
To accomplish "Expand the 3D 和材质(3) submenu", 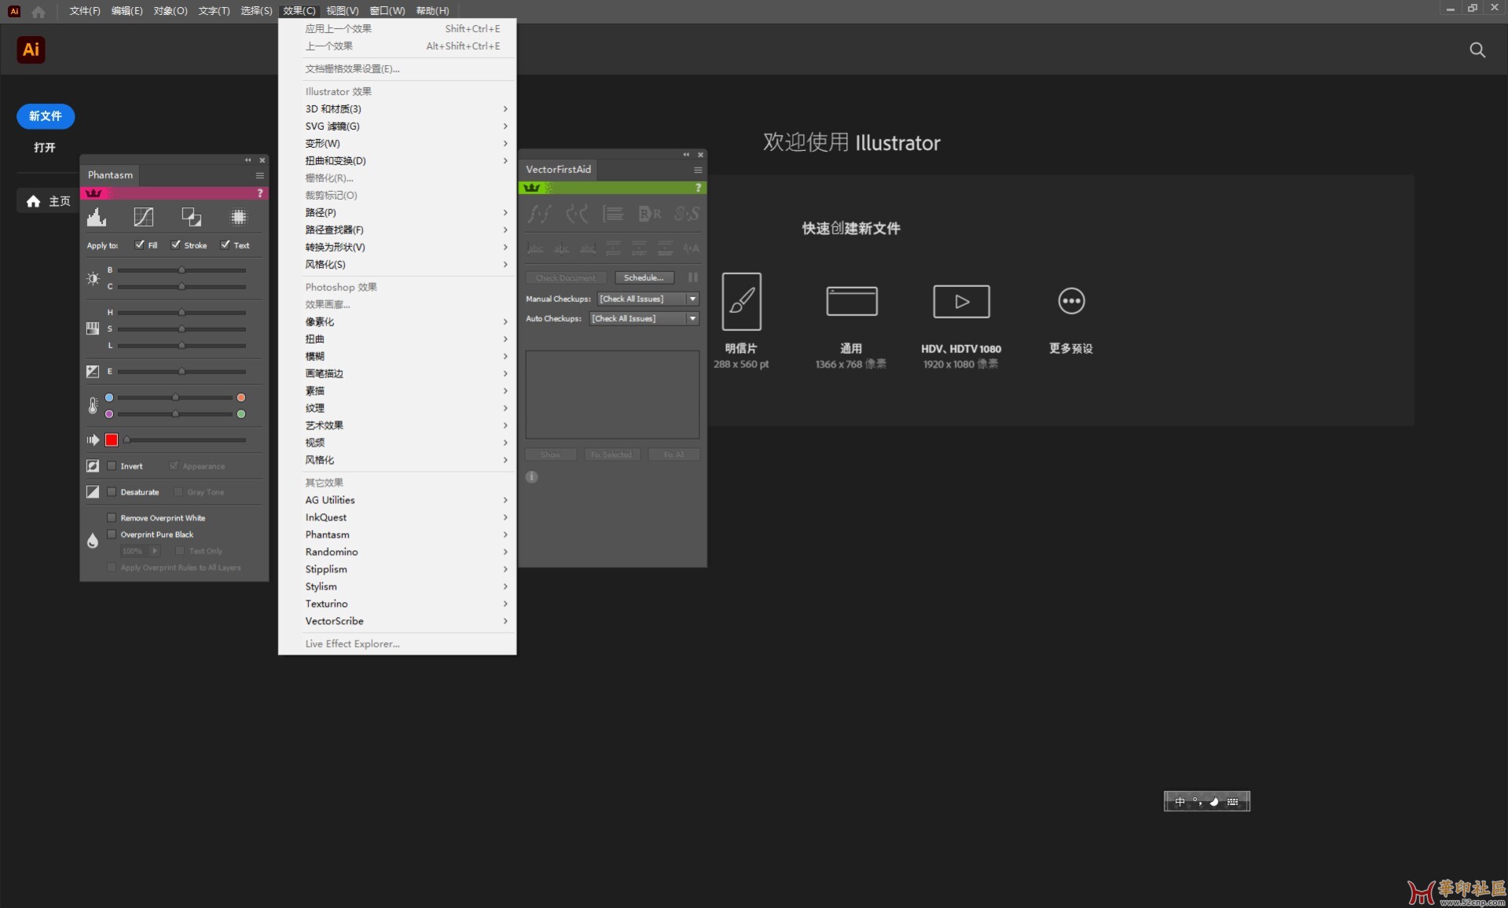I will click(x=398, y=109).
